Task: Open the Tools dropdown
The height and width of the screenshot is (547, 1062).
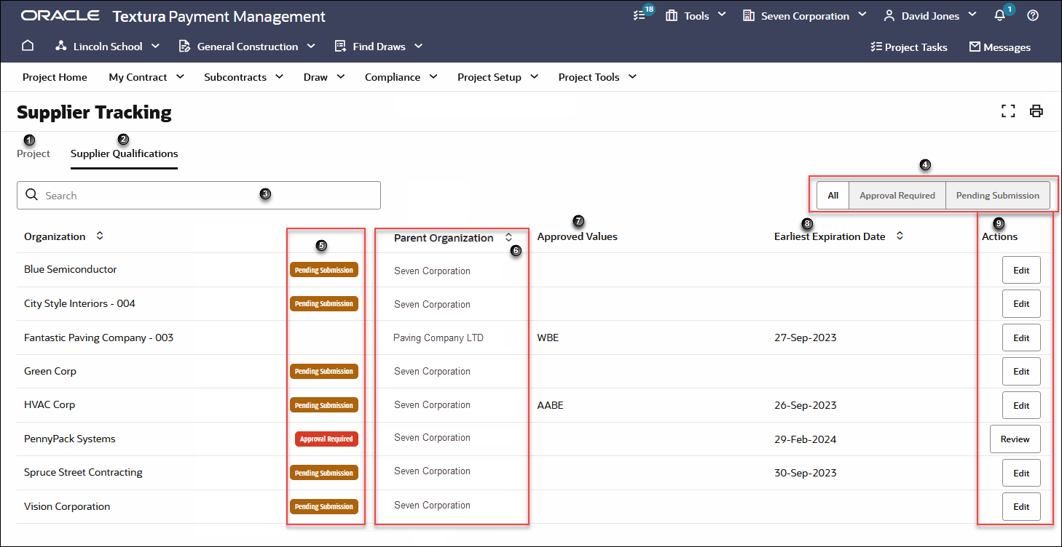Action: (x=695, y=15)
